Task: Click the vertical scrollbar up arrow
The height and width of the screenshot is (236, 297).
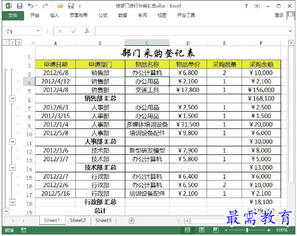Action: click(x=291, y=43)
